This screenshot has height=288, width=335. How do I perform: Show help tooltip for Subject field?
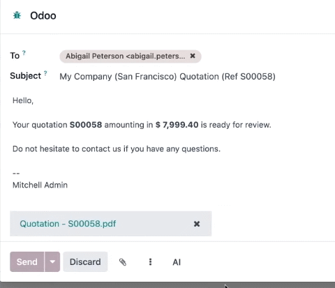point(45,73)
